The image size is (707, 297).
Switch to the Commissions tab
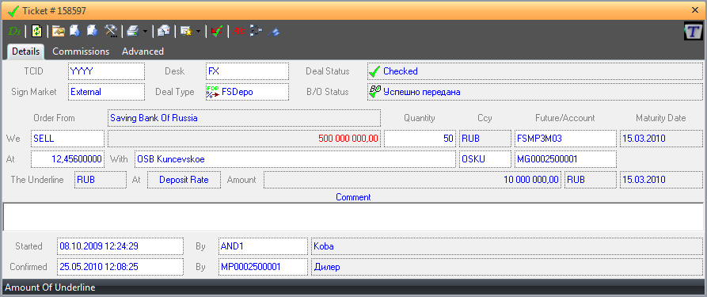81,51
